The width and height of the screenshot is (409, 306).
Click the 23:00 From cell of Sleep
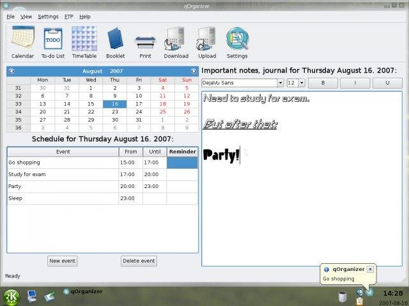130,198
